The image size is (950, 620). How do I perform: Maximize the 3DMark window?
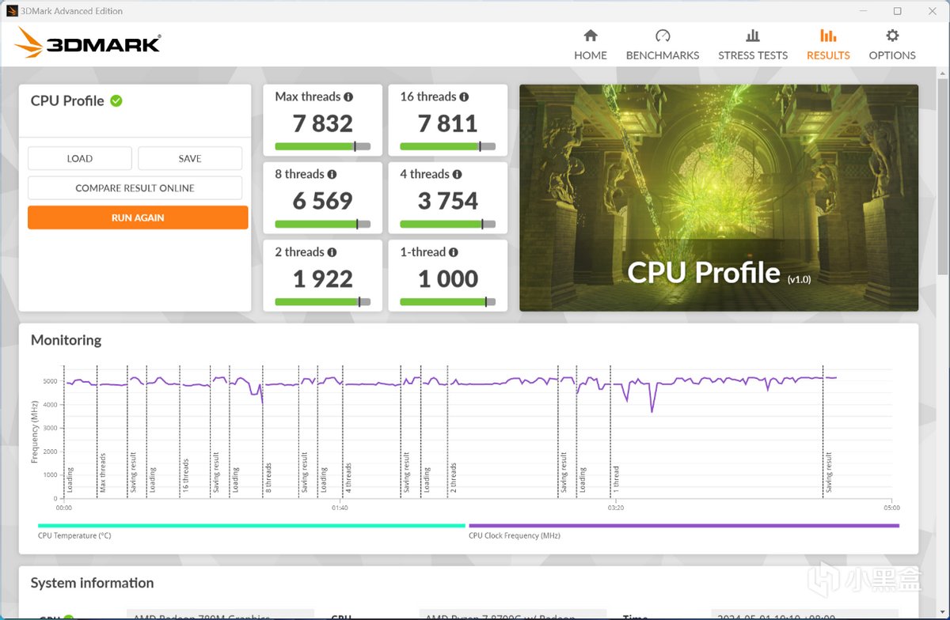coord(897,11)
